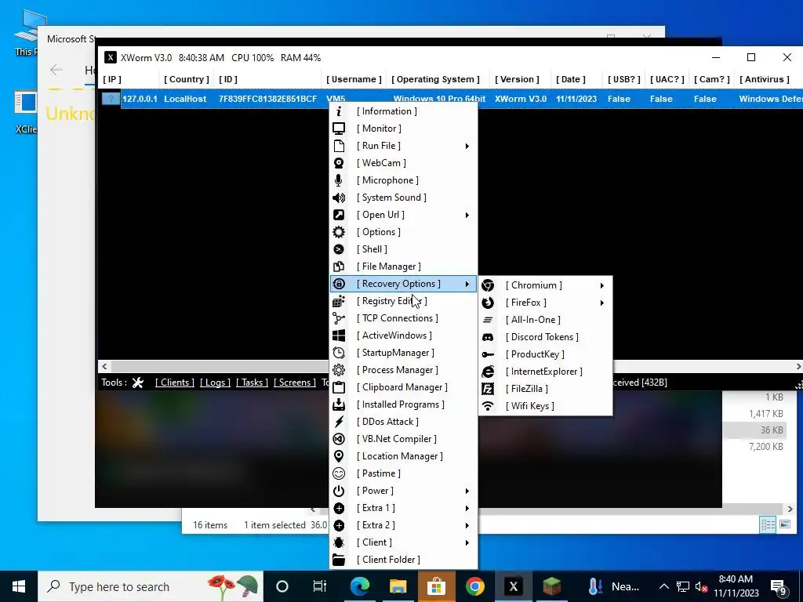Click the InternetExplorer 'e' icon

488,372
